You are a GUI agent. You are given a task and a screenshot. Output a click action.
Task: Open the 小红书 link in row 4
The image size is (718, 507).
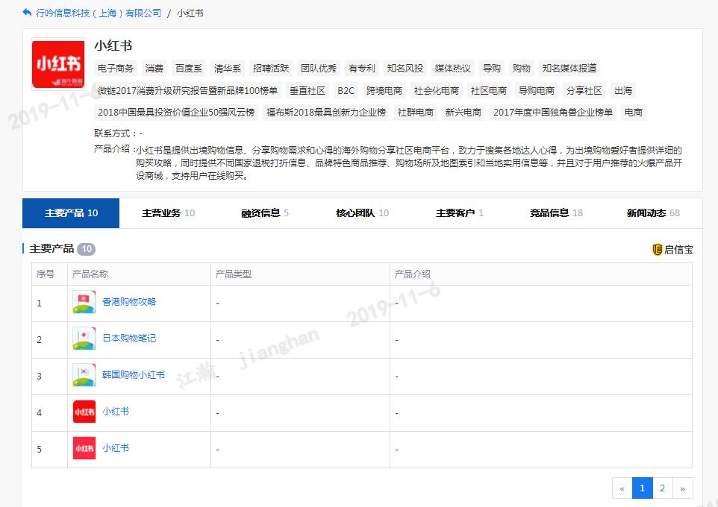[x=116, y=412]
